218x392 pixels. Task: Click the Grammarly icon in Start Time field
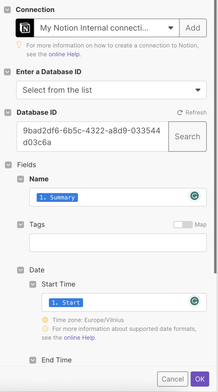click(x=194, y=301)
